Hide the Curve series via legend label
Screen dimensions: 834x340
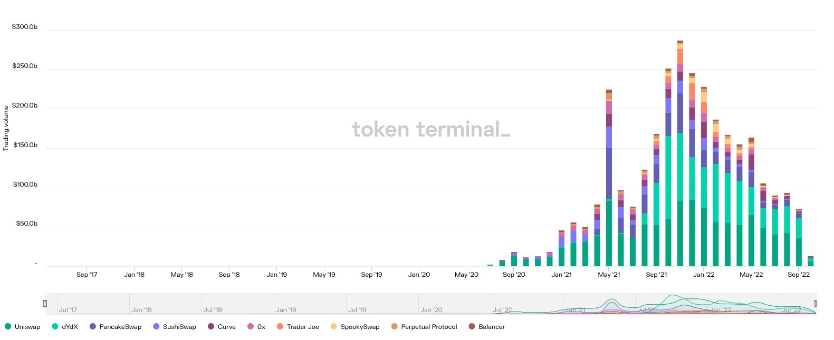click(227, 327)
